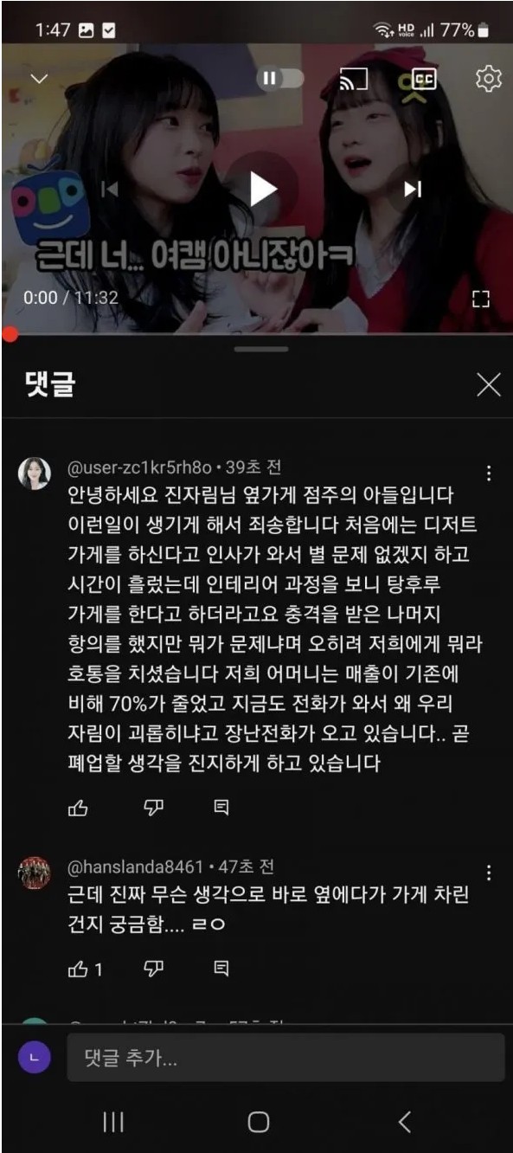Toggle the autoplay switch

point(280,79)
